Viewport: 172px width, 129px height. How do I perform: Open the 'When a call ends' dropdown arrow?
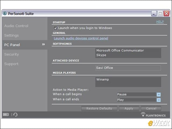point(159,100)
